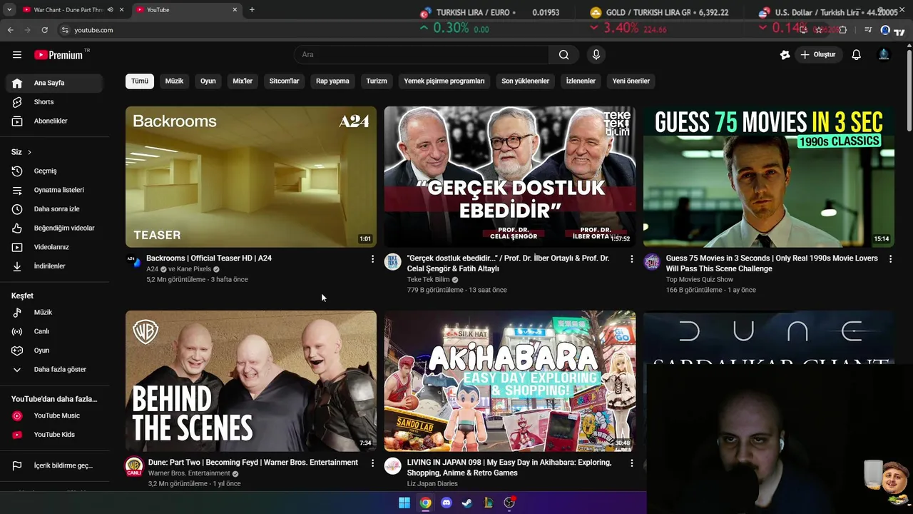The width and height of the screenshot is (913, 514).
Task: Open more options for Backrooms video
Action: pyautogui.click(x=372, y=259)
